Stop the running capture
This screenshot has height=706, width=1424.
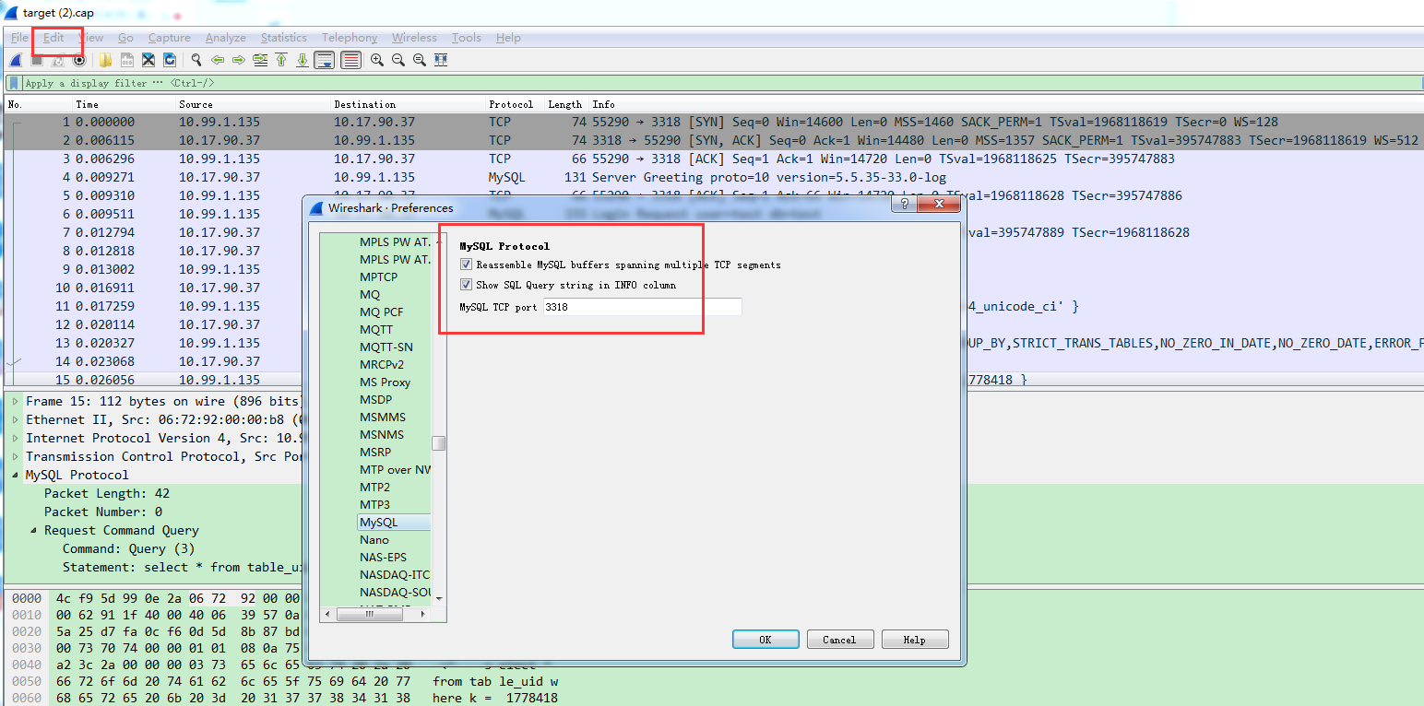point(37,60)
